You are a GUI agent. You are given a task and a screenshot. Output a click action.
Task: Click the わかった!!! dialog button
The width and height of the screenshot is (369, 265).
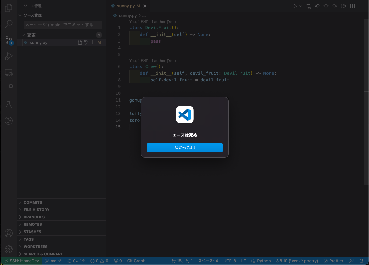pyautogui.click(x=185, y=148)
